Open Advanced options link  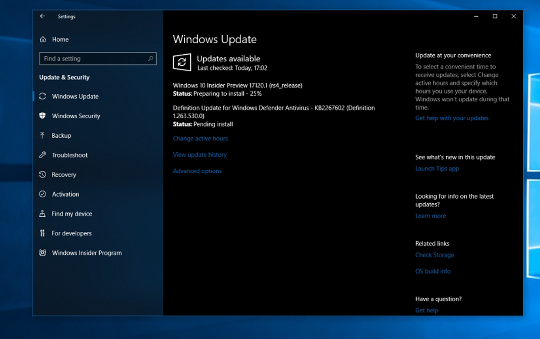click(x=197, y=171)
